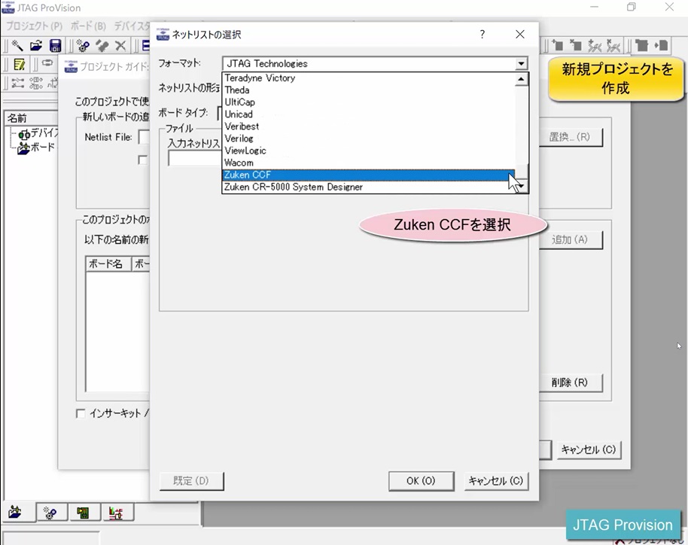Click the Netlist File input field
688x545 pixels.
(x=144, y=137)
